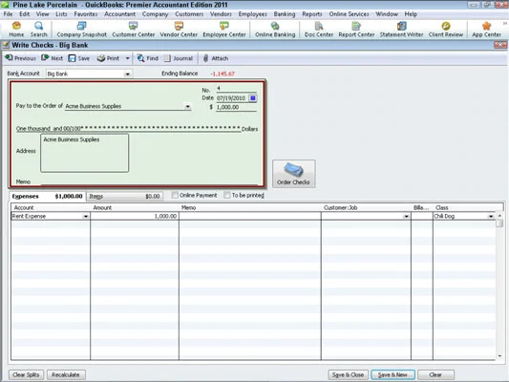Screen dimensions: 509x382
Task: Click Save & Close
Action: click(348, 375)
